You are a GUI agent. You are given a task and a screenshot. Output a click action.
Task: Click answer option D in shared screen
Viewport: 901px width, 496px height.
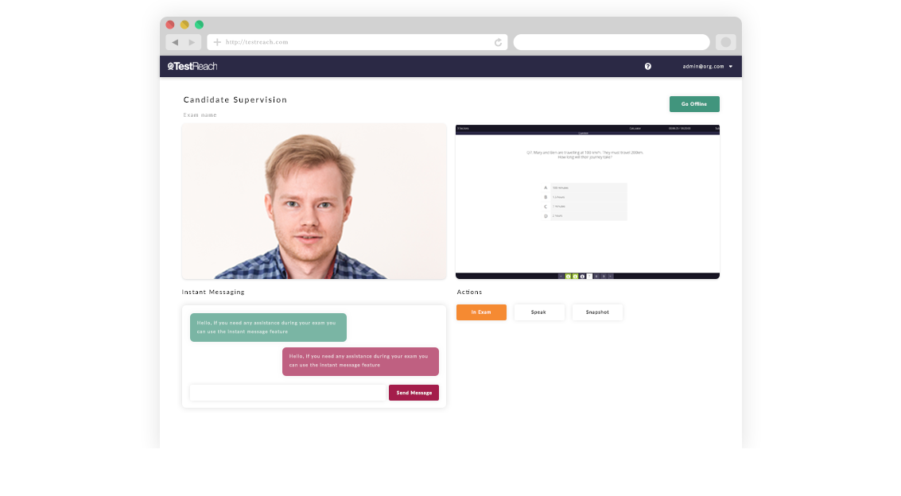coord(584,216)
